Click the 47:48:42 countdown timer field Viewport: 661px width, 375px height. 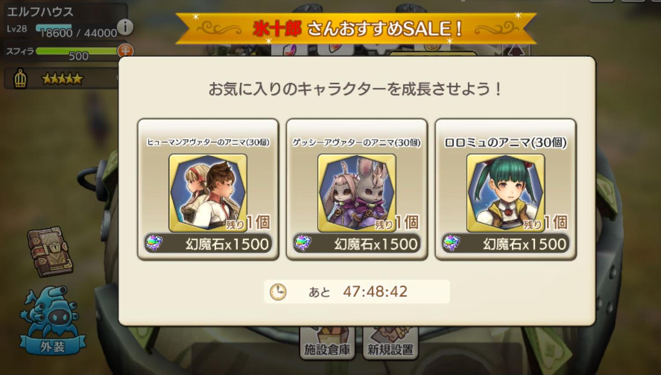tap(357, 292)
